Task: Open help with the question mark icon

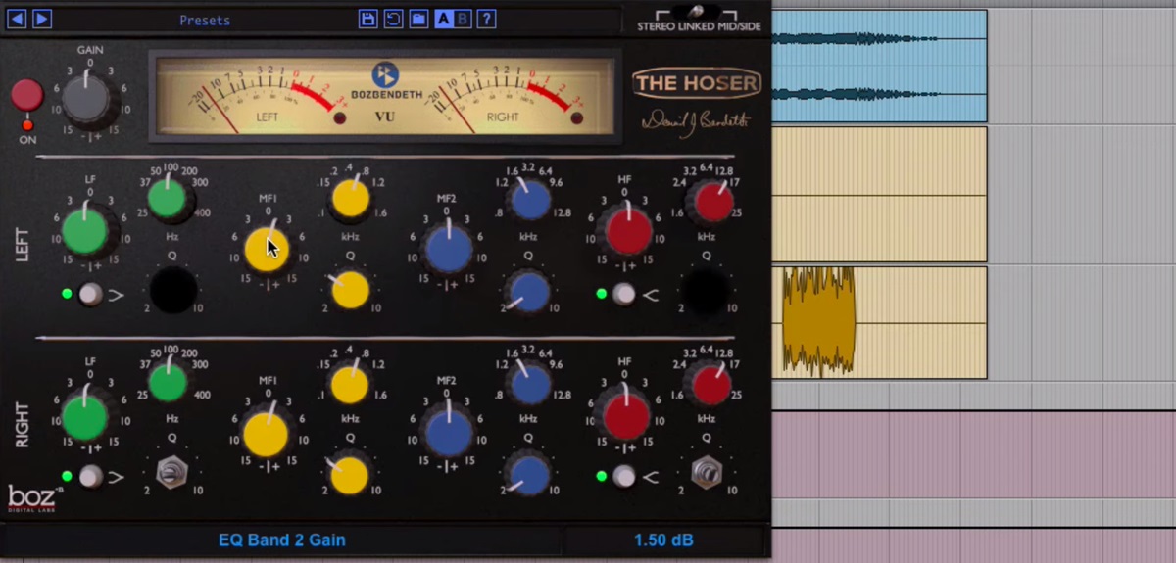Action: 486,19
